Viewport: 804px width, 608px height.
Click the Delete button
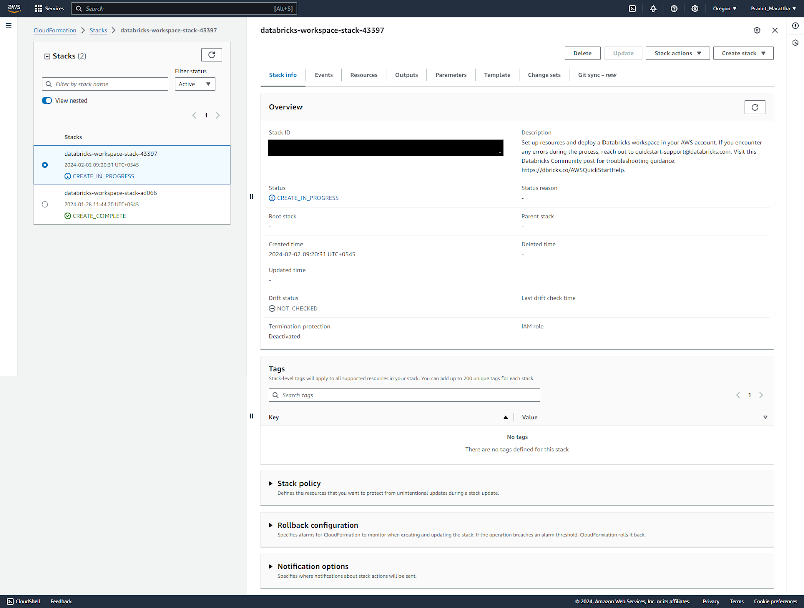click(x=582, y=53)
